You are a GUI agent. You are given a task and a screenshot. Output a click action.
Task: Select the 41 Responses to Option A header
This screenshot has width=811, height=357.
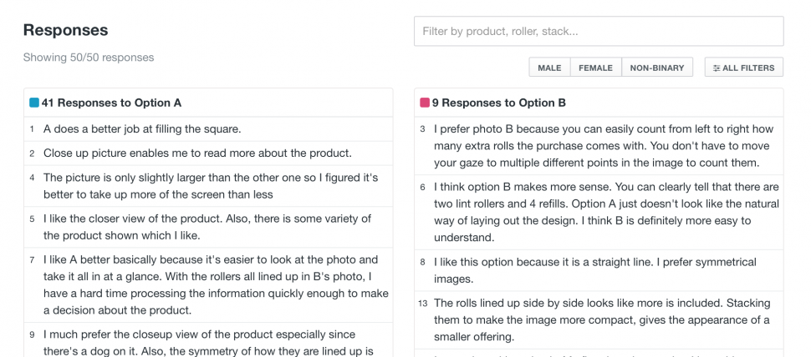208,103
